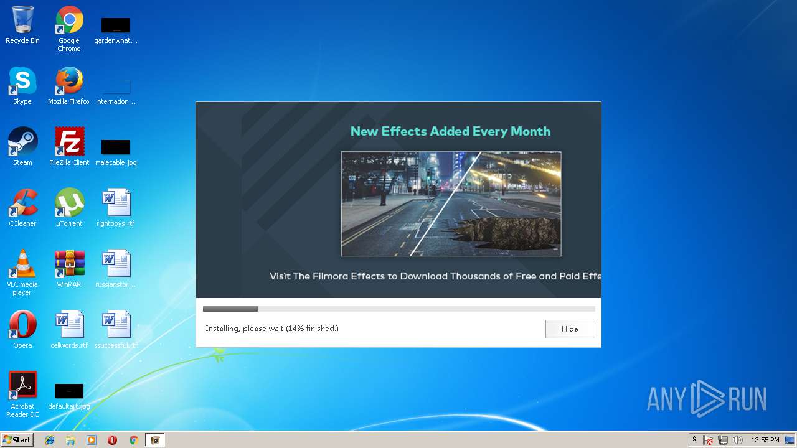This screenshot has height=448, width=797.
Task: Launch Windows Media Player from taskbar
Action: point(92,440)
